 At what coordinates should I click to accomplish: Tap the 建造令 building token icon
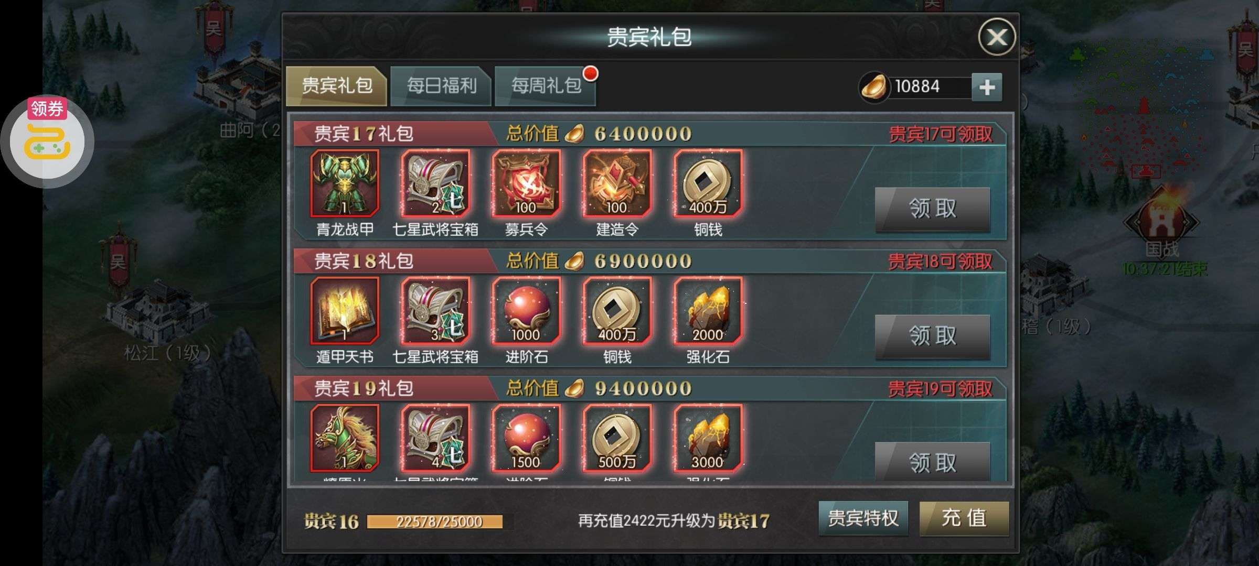pos(617,183)
